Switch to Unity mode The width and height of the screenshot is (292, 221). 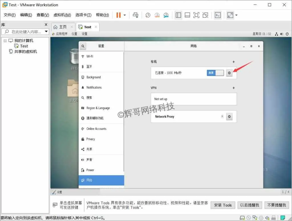[x=205, y=15]
